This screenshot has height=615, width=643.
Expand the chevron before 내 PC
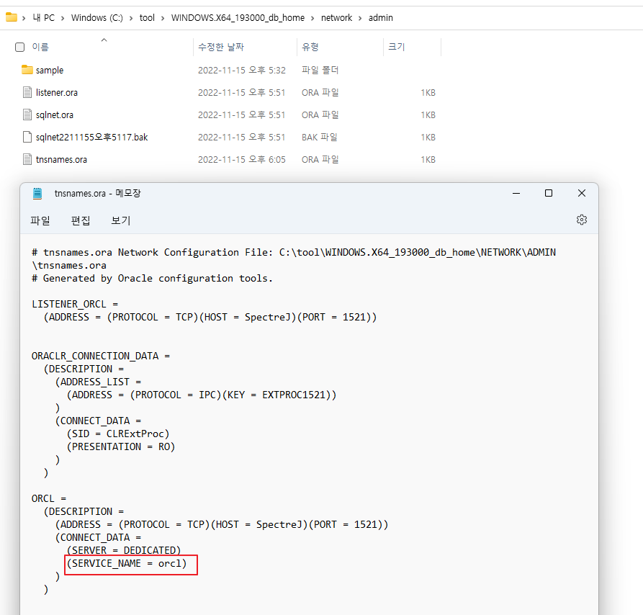(x=24, y=18)
